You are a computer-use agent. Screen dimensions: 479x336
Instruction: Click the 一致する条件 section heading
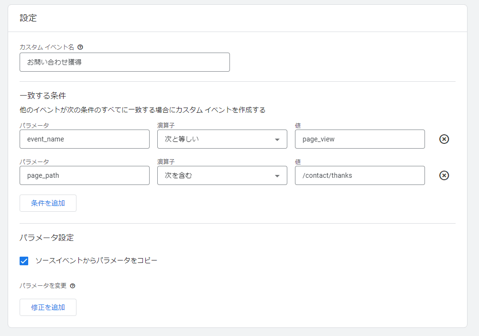(43, 96)
